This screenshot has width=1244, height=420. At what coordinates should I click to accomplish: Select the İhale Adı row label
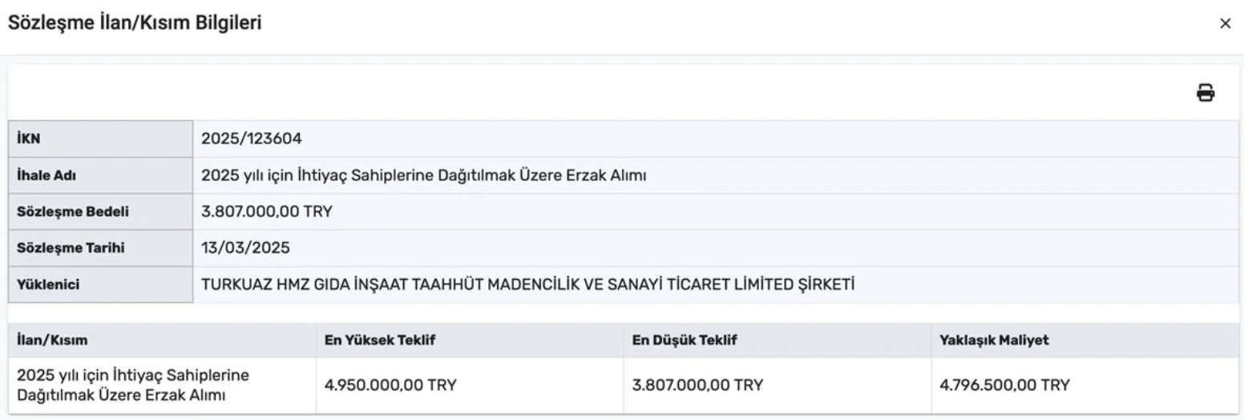point(46,176)
